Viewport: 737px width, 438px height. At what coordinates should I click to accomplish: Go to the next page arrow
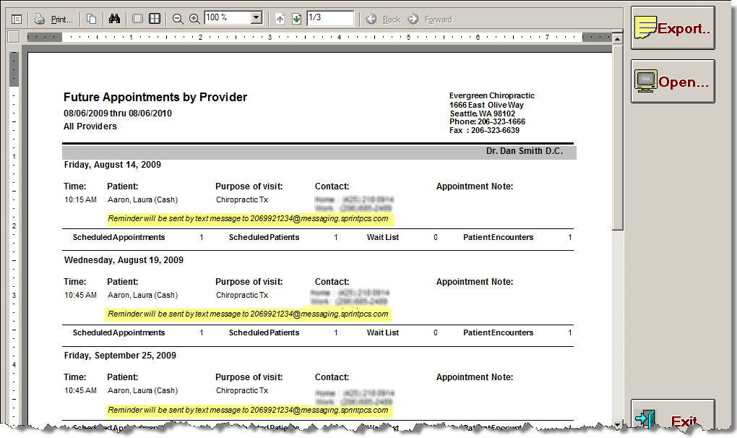pos(296,19)
